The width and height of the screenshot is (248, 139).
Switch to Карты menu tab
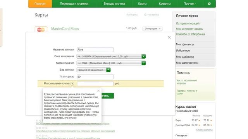click(x=142, y=3)
